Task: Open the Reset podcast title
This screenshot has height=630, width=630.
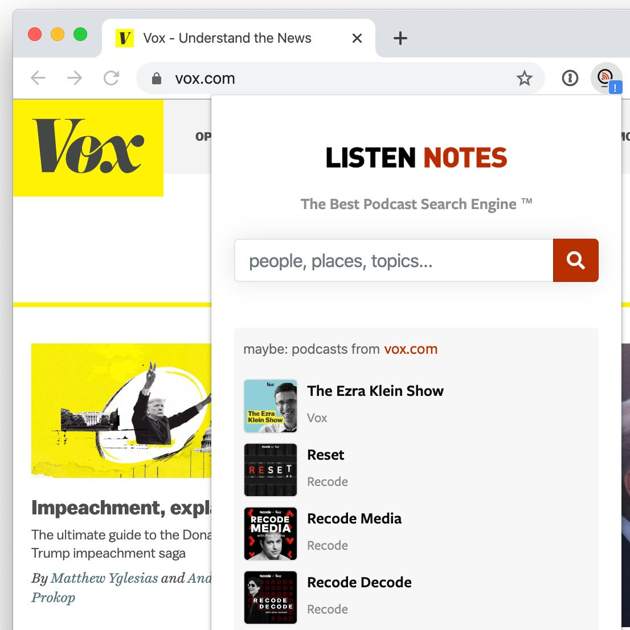Action: click(326, 455)
